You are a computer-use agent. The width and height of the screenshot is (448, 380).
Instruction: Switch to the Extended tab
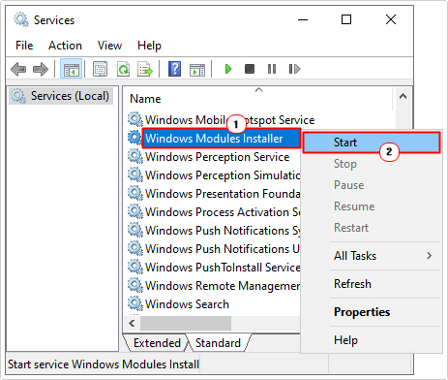[x=157, y=343]
